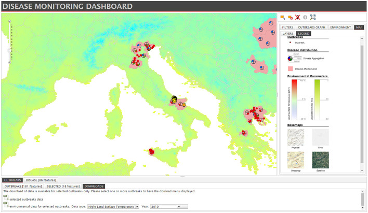The width and height of the screenshot is (368, 213).
Task: Activate the rectangle select outbreaks tool
Action: 282,17
